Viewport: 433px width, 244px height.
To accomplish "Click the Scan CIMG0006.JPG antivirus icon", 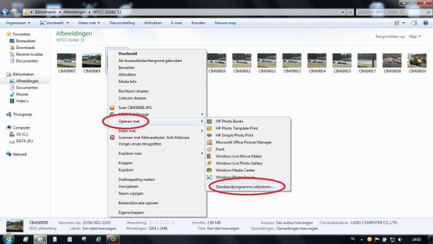I will coord(112,108).
